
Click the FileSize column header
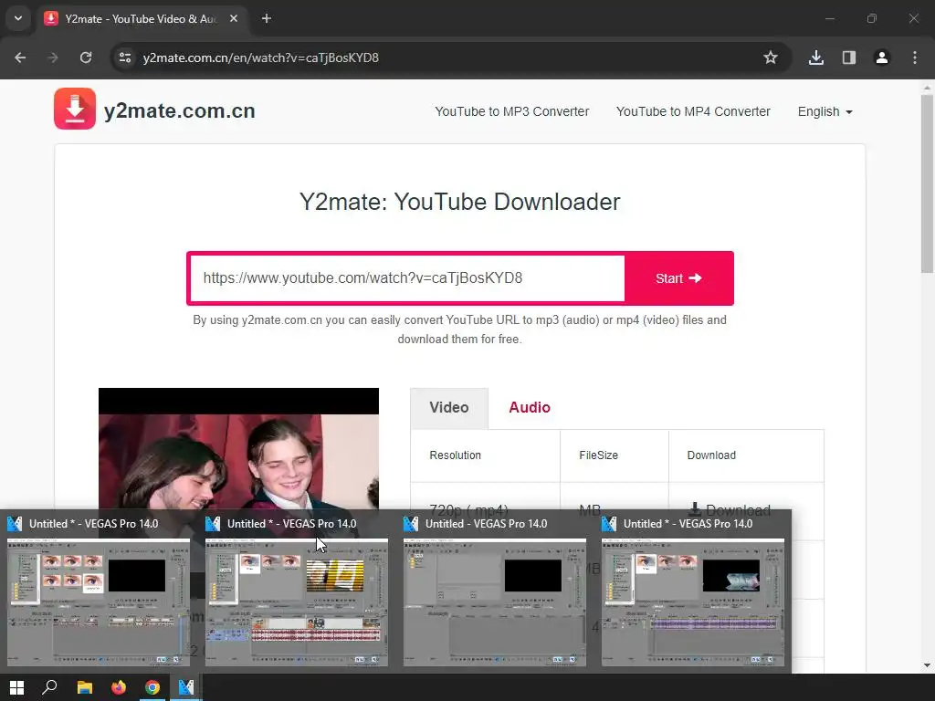click(x=598, y=455)
